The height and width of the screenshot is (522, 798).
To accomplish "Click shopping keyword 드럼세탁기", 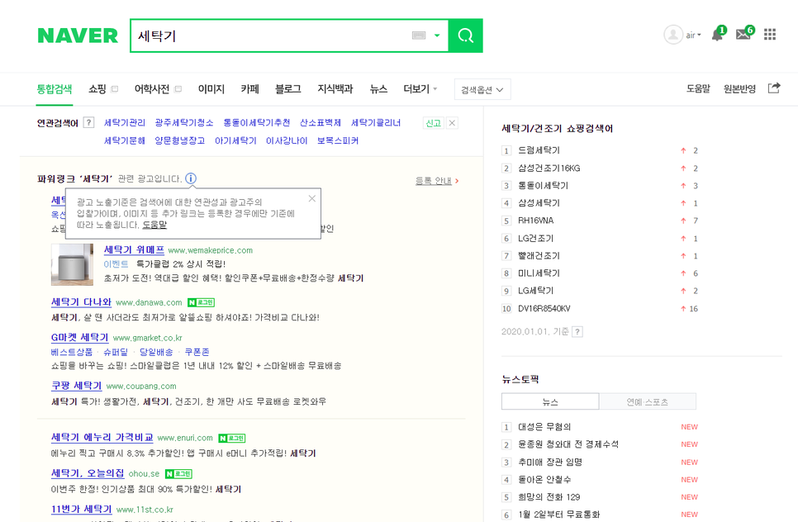I will click(539, 150).
